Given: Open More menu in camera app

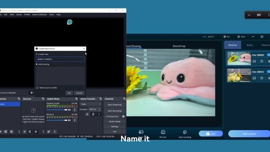Looking at the screenshot, I should tap(241, 37).
